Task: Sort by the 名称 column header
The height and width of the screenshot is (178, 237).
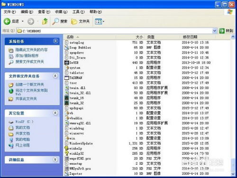Action: tap(90, 37)
